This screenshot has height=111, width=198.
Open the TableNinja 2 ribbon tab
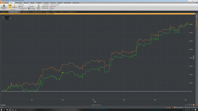click(x=39, y=3)
